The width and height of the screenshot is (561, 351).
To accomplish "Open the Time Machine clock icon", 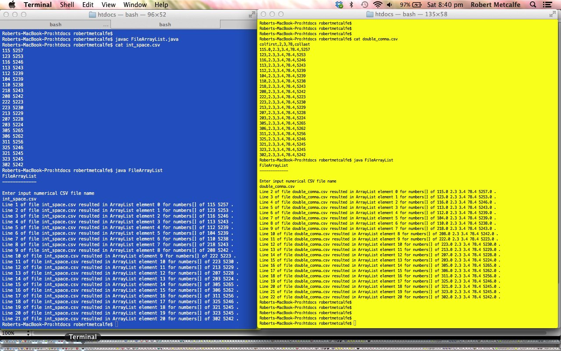I will 364,5.
